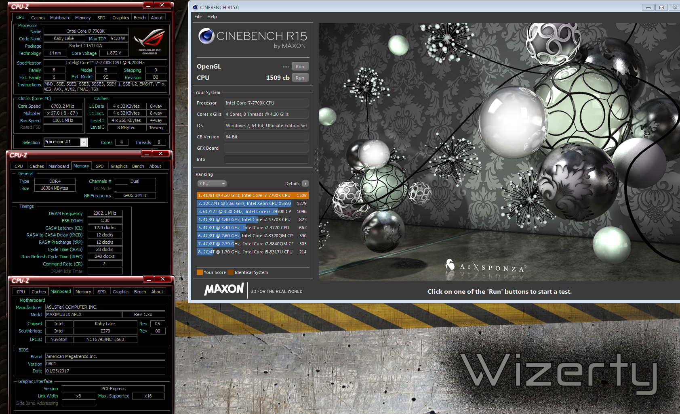Click the Core Speed 6708.2 MHz value
This screenshot has width=680, height=414.
coord(63,106)
